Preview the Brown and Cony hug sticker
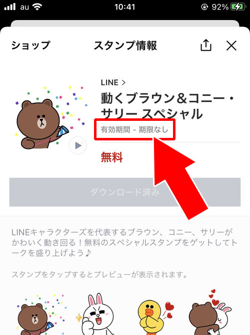 [210, 313]
